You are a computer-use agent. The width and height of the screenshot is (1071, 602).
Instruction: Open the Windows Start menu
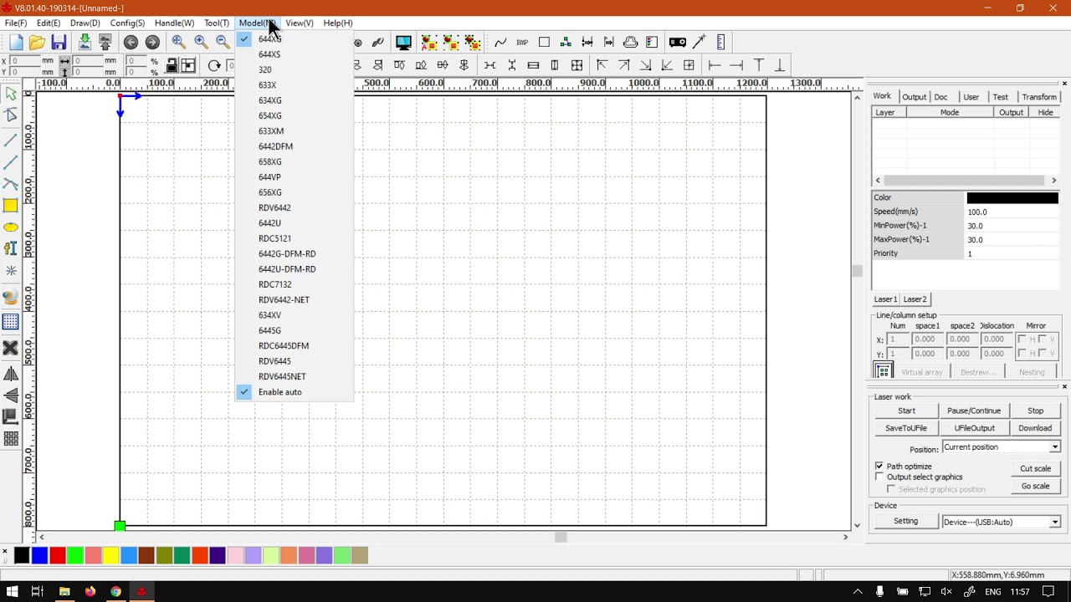(x=12, y=592)
